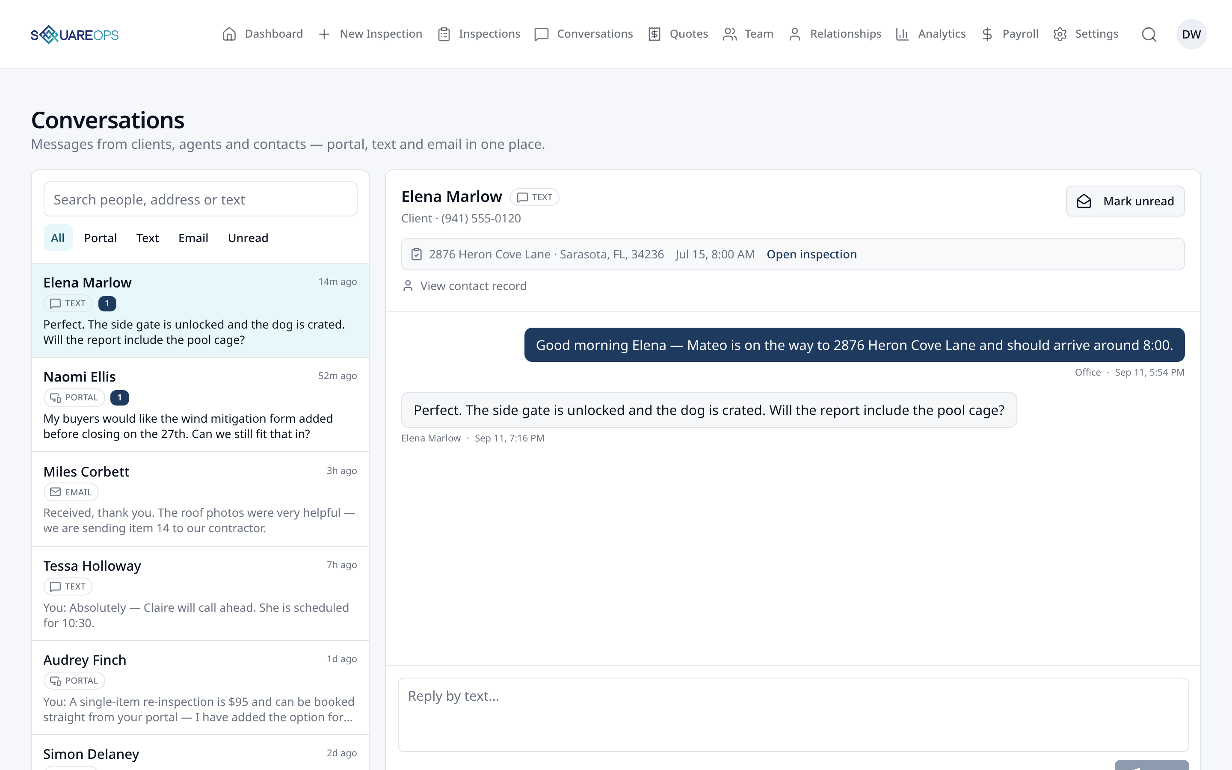Click the New Inspection plus icon
This screenshot has height=770, width=1232.
coord(324,34)
